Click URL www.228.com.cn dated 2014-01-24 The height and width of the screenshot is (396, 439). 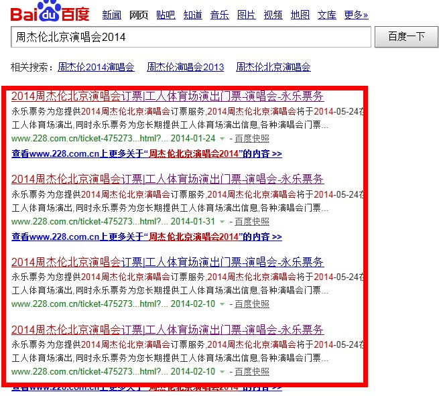pos(90,139)
